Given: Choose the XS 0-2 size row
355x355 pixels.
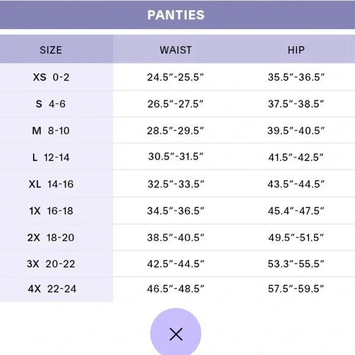Looking at the screenshot, I should tap(177, 77).
